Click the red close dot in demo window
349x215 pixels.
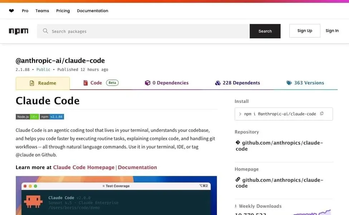(x=25, y=186)
